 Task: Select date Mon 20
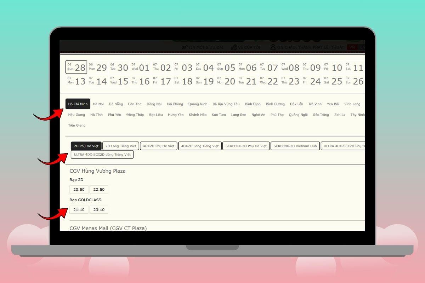click(226, 81)
